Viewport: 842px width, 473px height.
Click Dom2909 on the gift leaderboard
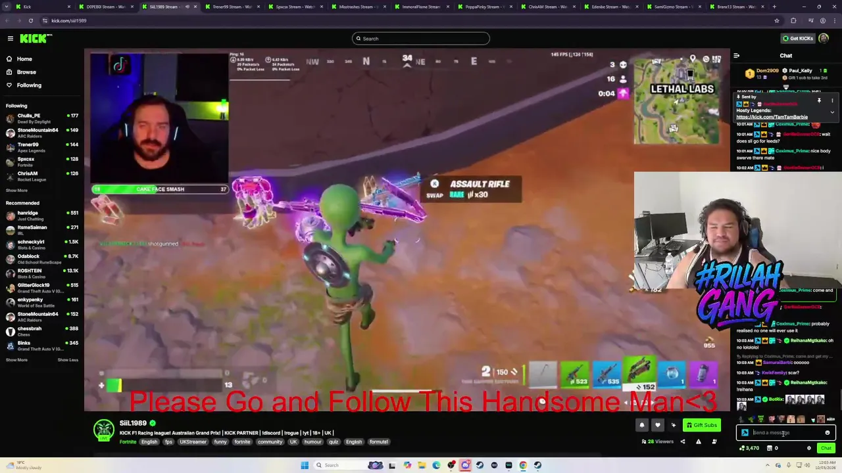768,70
